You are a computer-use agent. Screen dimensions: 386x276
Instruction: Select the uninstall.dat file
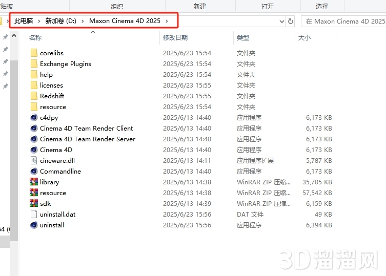coord(57,214)
